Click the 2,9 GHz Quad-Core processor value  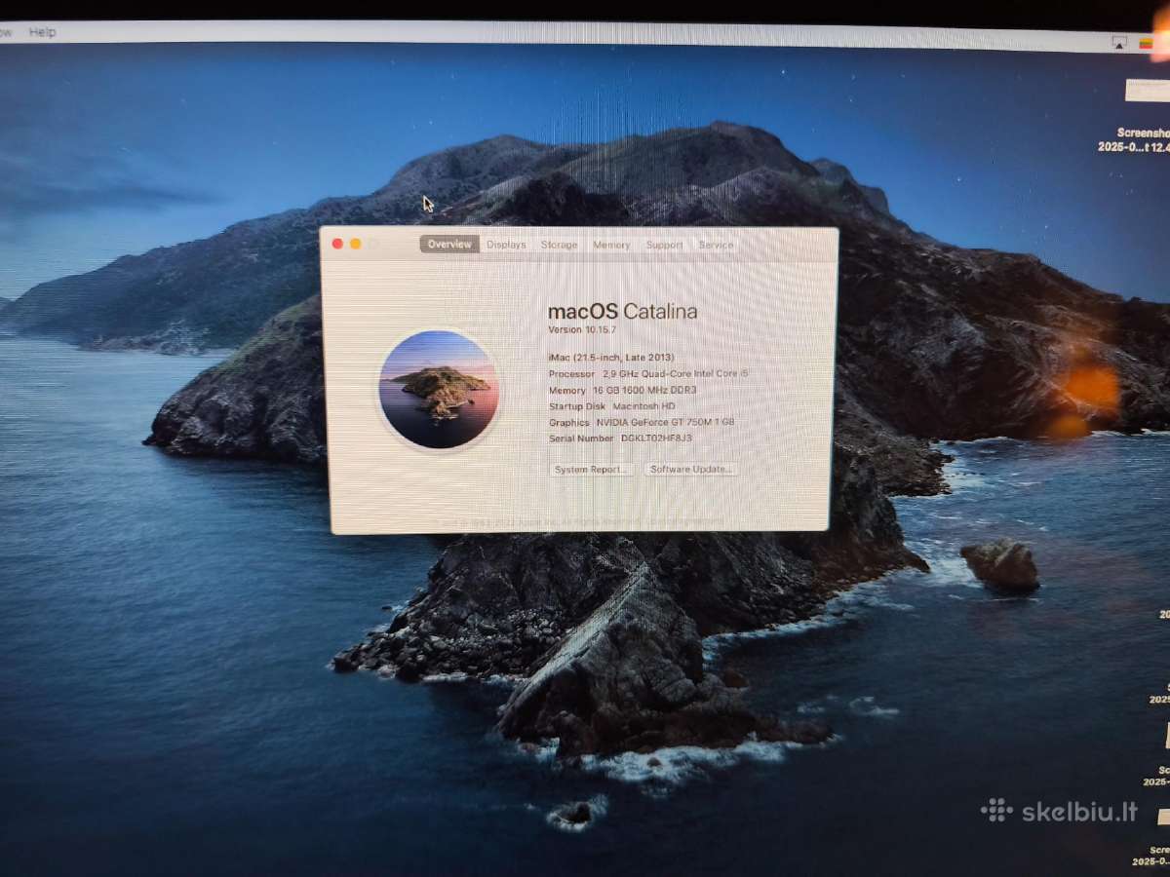(676, 373)
